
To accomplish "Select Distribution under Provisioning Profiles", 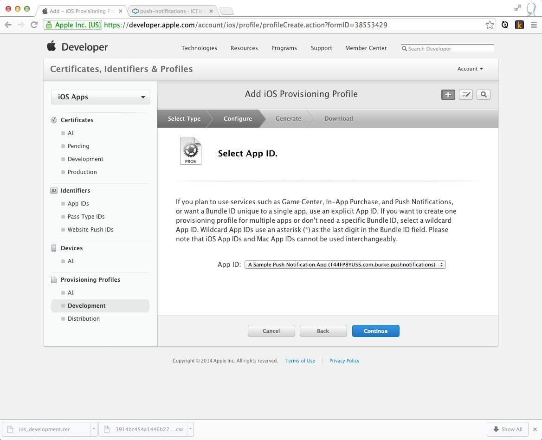I will coord(84,319).
